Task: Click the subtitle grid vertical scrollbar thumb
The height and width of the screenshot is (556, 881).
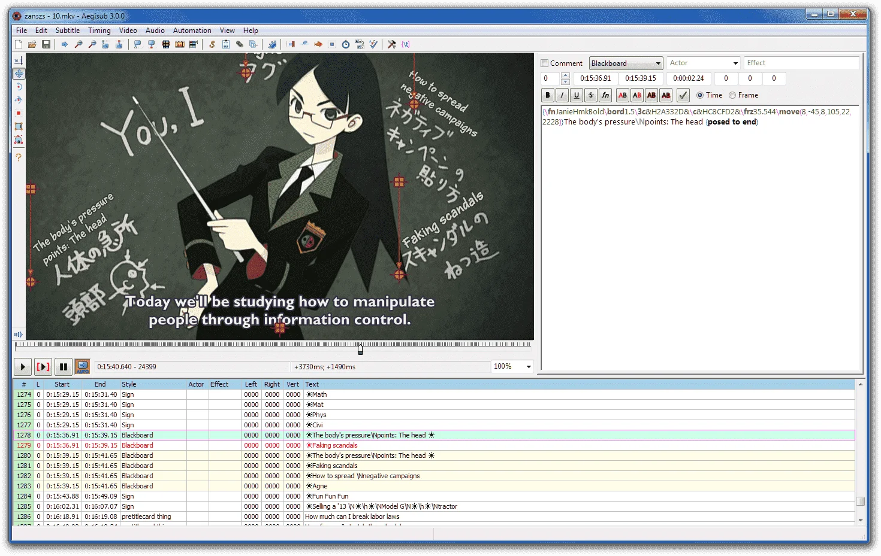Action: click(861, 501)
